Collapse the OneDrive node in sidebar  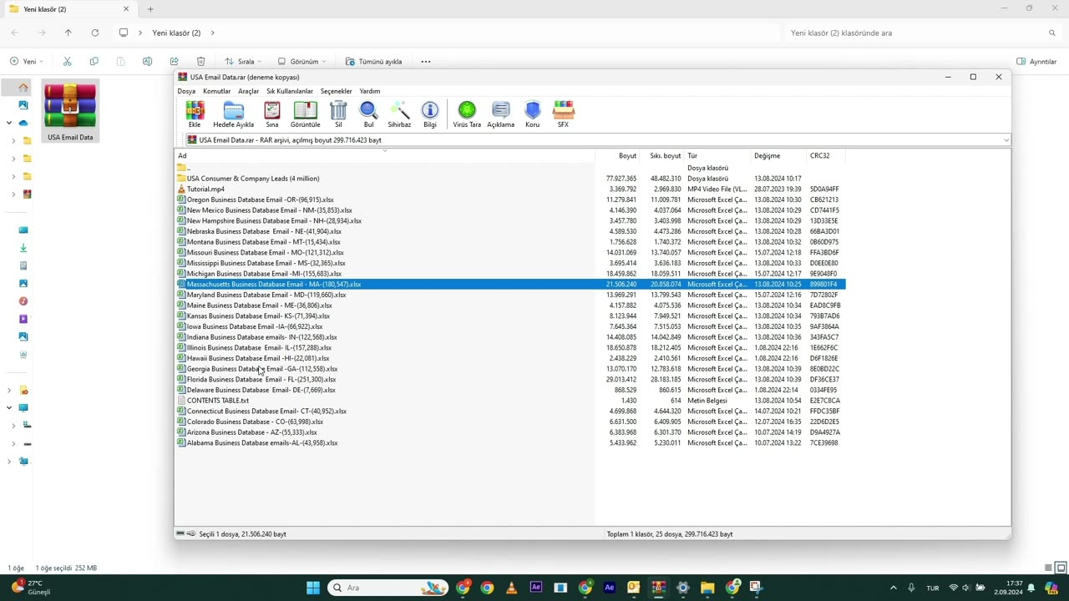coord(9,123)
